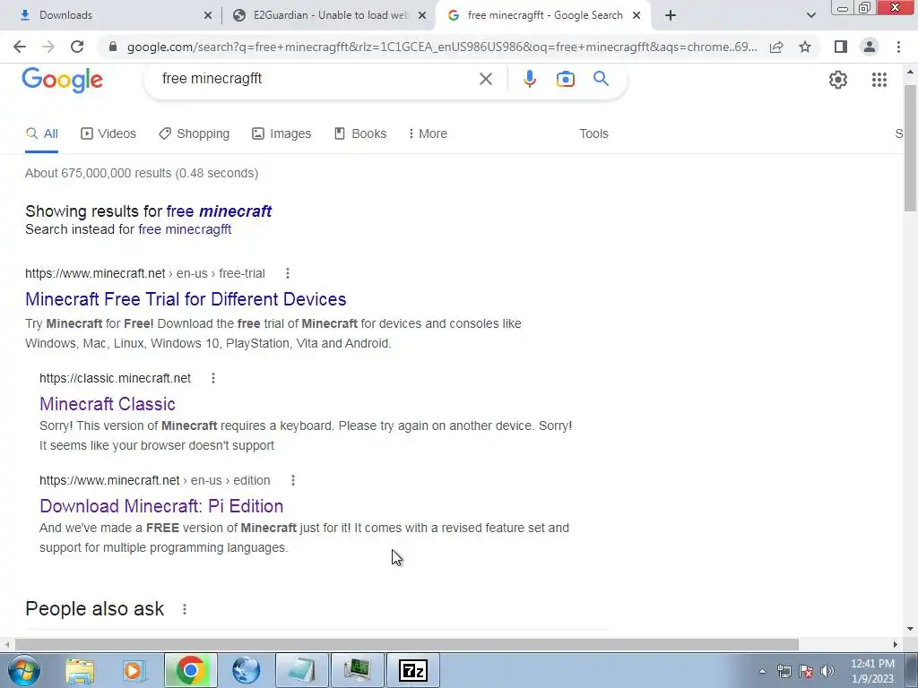The image size is (918, 688).
Task: Open a new browser tab
Action: (671, 15)
